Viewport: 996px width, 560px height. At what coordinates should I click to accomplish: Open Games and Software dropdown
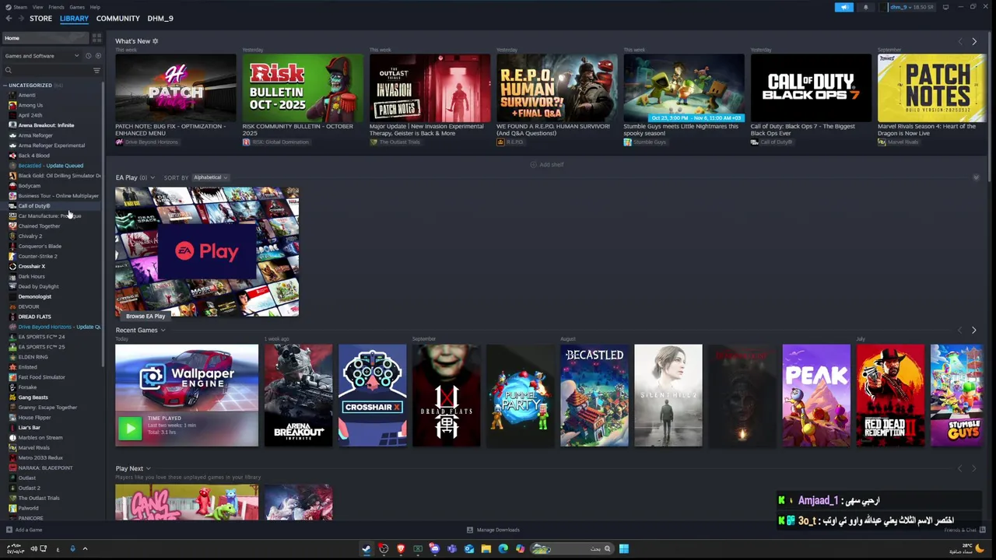coord(42,56)
